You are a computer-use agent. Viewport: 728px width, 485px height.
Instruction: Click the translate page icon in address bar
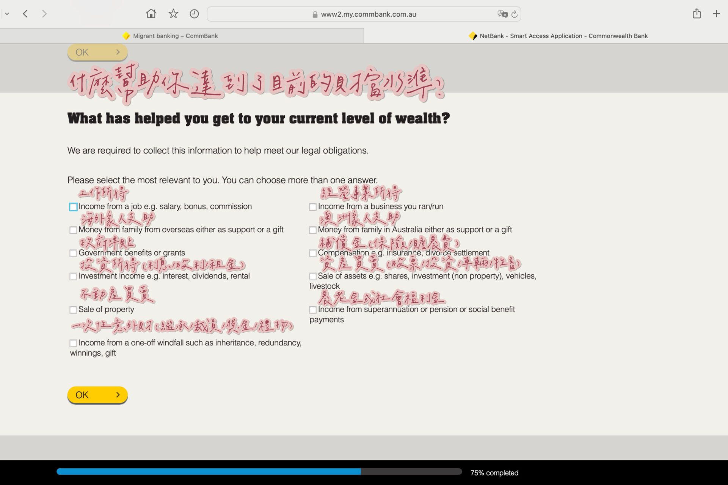pos(502,14)
